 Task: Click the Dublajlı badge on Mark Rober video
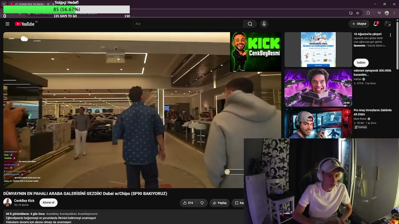click(x=361, y=127)
